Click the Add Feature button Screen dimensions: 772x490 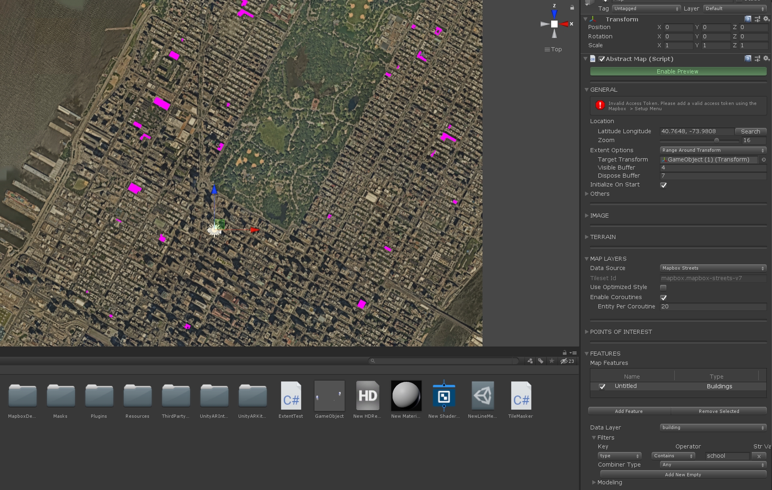[x=629, y=411]
